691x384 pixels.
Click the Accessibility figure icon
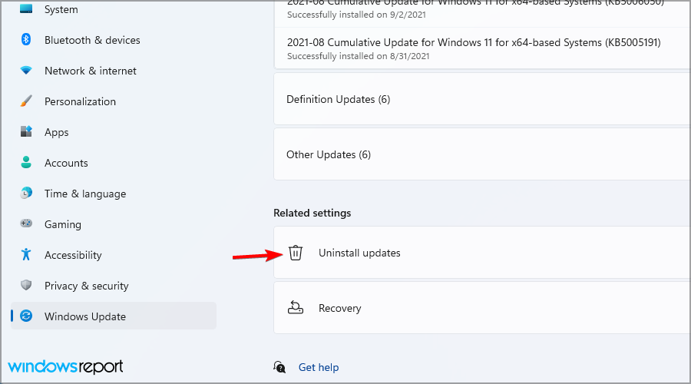click(26, 255)
